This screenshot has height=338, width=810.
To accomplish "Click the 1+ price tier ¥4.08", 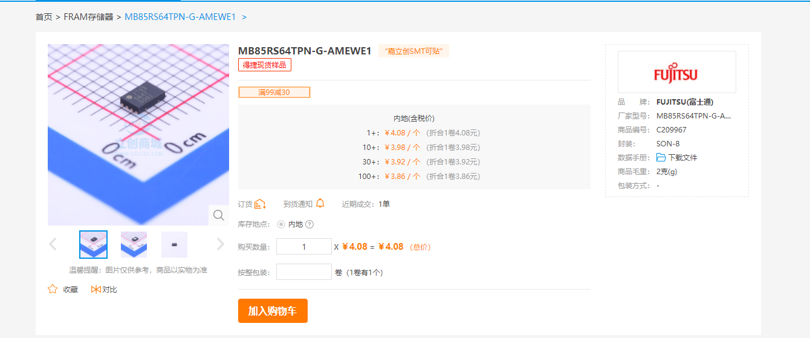I will click(403, 133).
